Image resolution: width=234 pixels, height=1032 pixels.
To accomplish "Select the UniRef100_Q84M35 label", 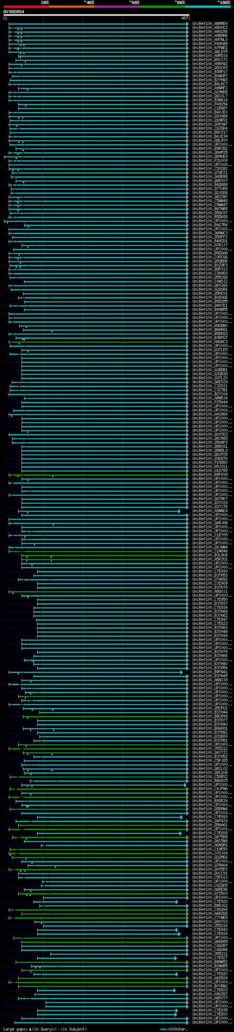I will click(x=210, y=153).
